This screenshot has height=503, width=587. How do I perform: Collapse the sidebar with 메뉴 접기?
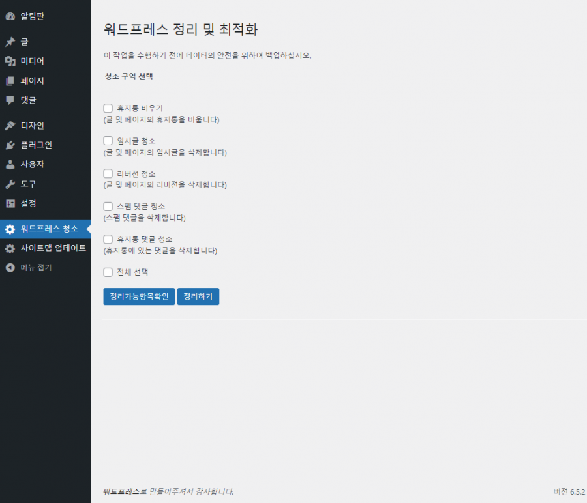point(45,268)
